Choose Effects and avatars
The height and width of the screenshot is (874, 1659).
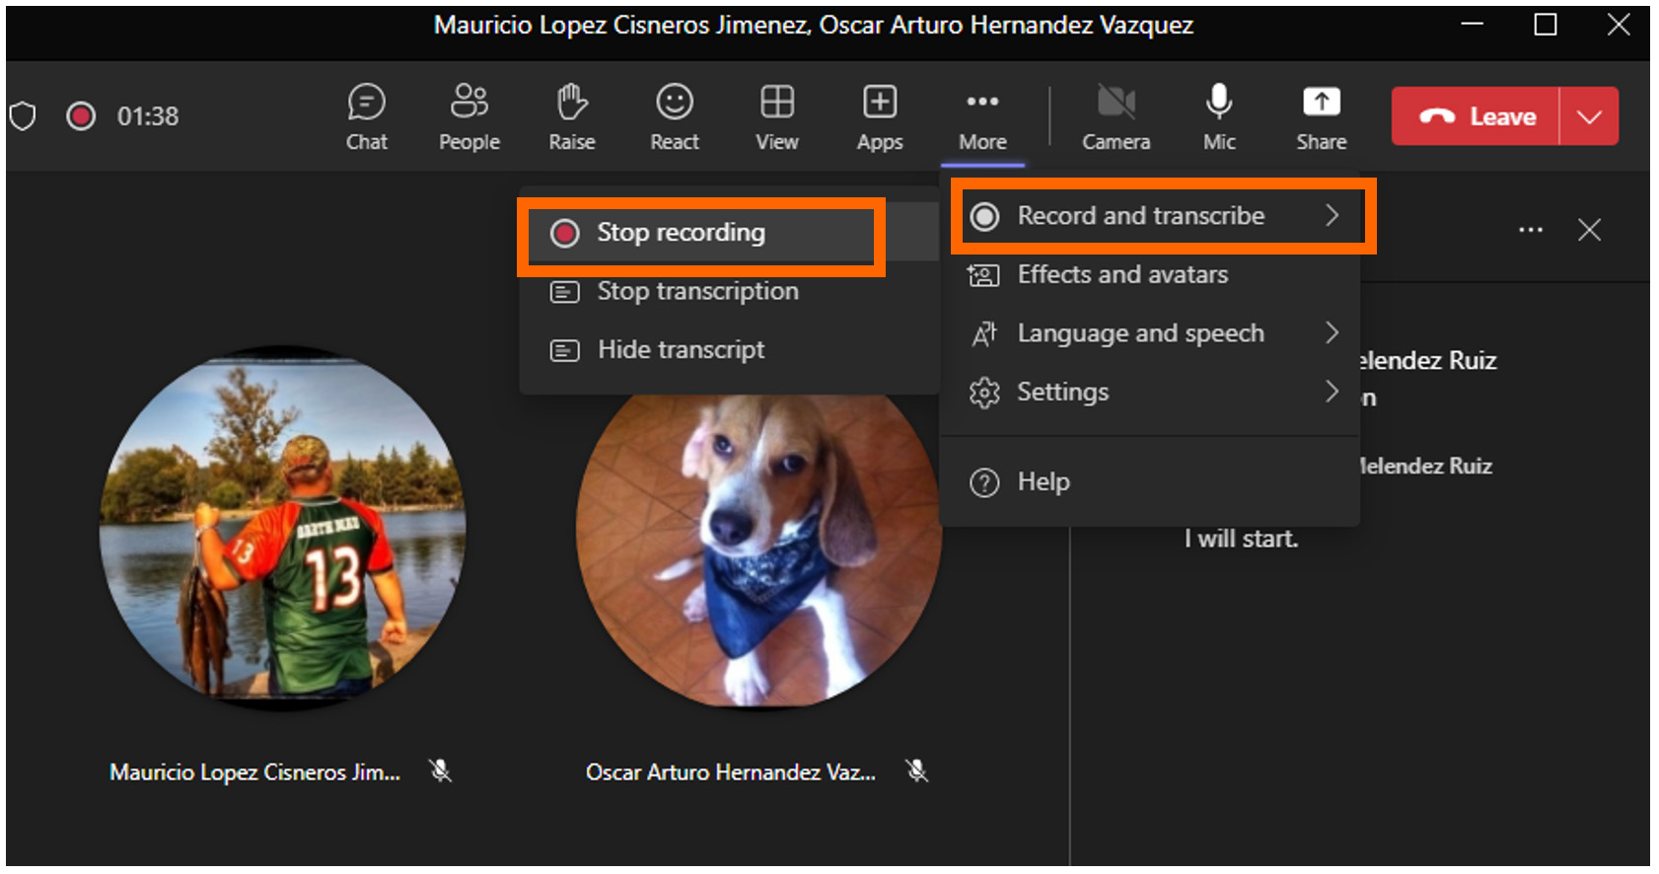1122,274
